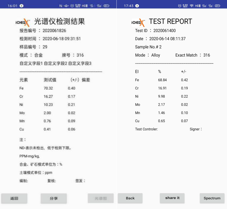Image resolution: width=227 pixels, height=209 pixels.
Task: Select the 报告编号 2020061826 line
Action: click(43, 30)
